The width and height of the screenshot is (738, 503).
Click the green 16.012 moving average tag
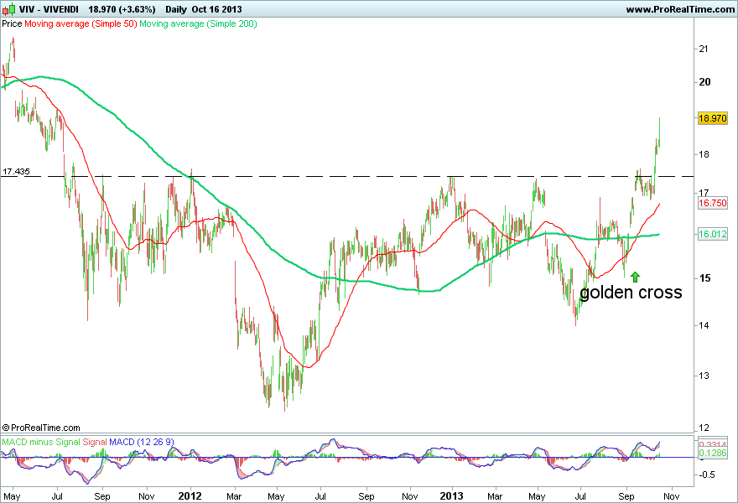pos(713,234)
